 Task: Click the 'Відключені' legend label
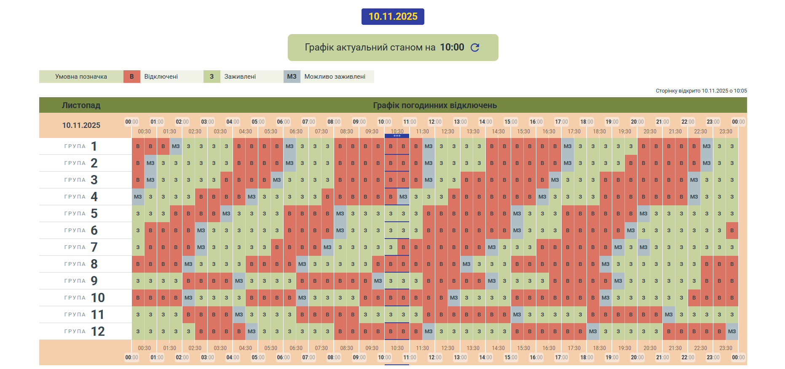161,77
